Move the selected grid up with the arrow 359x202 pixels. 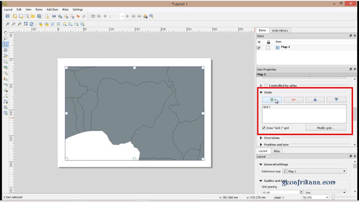coord(315,100)
